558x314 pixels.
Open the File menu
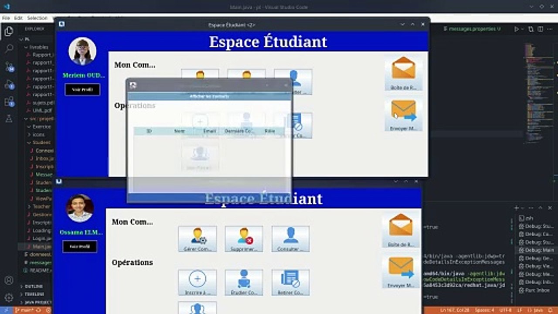[x=6, y=18]
